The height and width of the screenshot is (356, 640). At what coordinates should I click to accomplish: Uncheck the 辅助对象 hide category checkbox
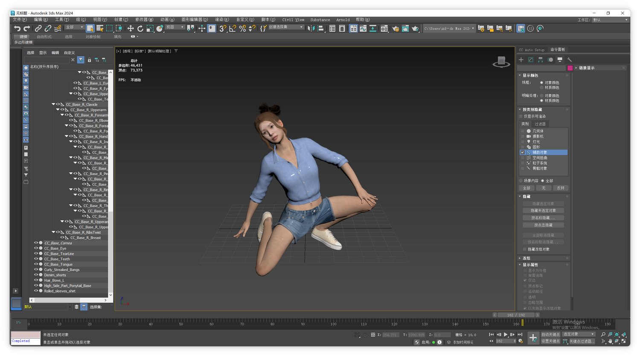523,152
